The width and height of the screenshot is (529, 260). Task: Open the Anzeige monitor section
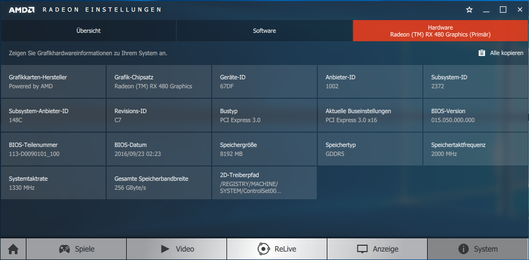[377, 249]
